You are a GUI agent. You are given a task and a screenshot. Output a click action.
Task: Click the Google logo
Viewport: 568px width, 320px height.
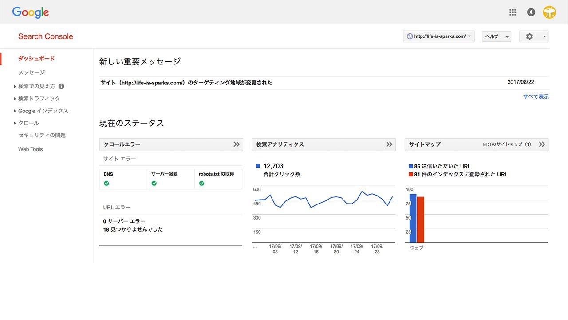pyautogui.click(x=31, y=12)
